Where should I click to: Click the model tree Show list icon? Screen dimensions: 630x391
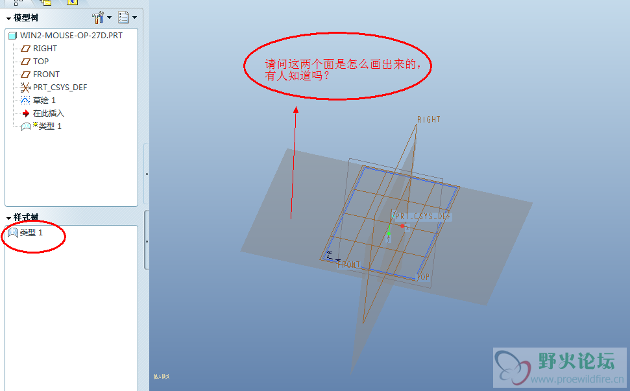pyautogui.click(x=123, y=18)
